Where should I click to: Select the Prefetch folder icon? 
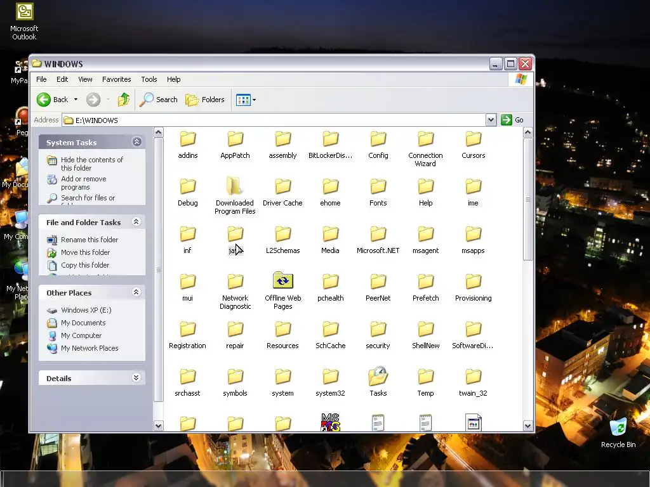tap(426, 282)
